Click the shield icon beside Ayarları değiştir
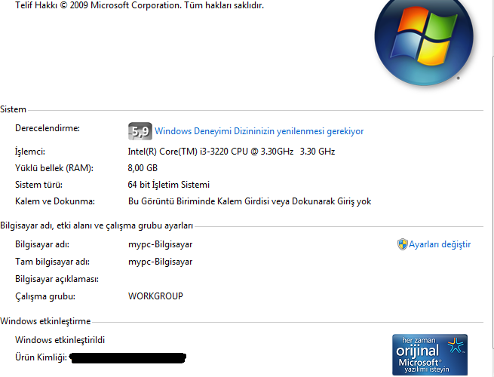The height and width of the screenshot is (377, 494). coord(402,244)
